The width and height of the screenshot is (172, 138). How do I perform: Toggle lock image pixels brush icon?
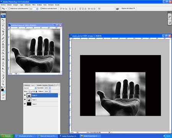click(32, 91)
